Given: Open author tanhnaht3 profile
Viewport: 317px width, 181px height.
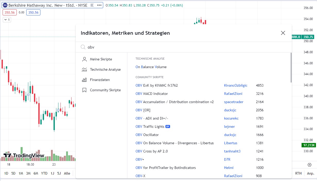Looking at the screenshot, I should pyautogui.click(x=232, y=151).
